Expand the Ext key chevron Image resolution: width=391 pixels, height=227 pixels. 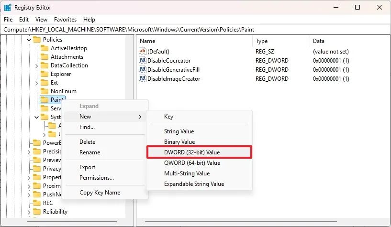(37, 83)
